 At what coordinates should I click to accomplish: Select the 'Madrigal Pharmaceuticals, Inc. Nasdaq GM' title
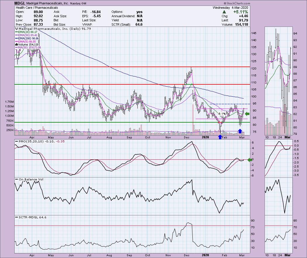(56, 3)
